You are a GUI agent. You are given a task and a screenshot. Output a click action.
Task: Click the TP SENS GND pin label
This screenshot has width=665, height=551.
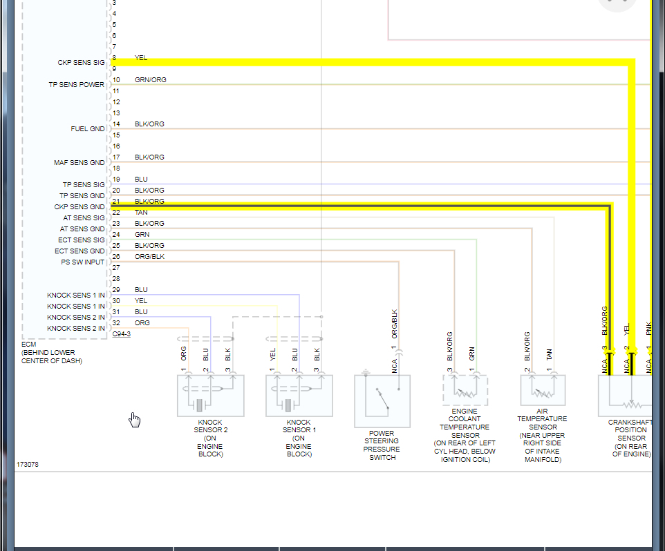pyautogui.click(x=82, y=195)
